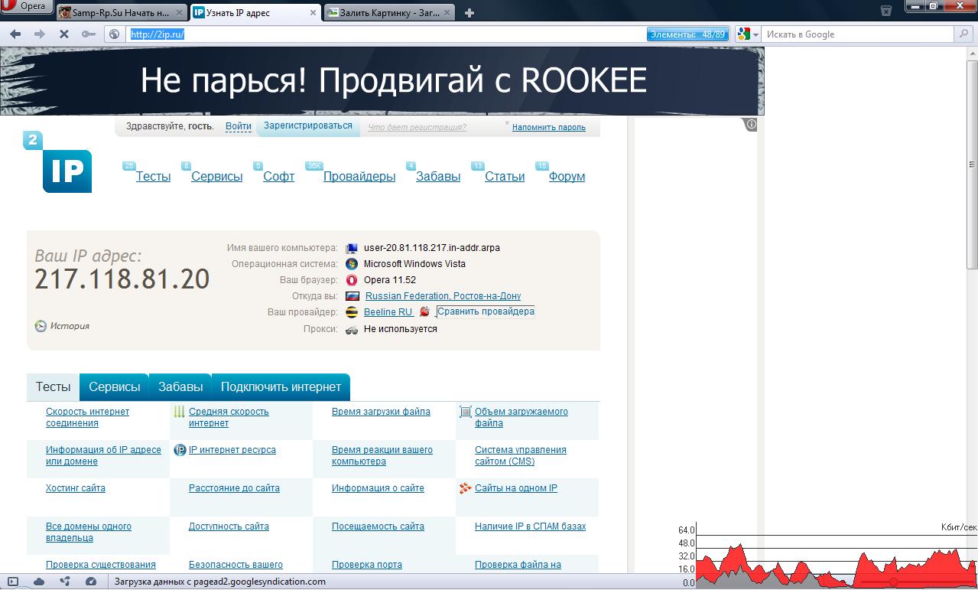This screenshot has height=590, width=978.
Task: Open Забавы in top navigation
Action: tap(438, 176)
